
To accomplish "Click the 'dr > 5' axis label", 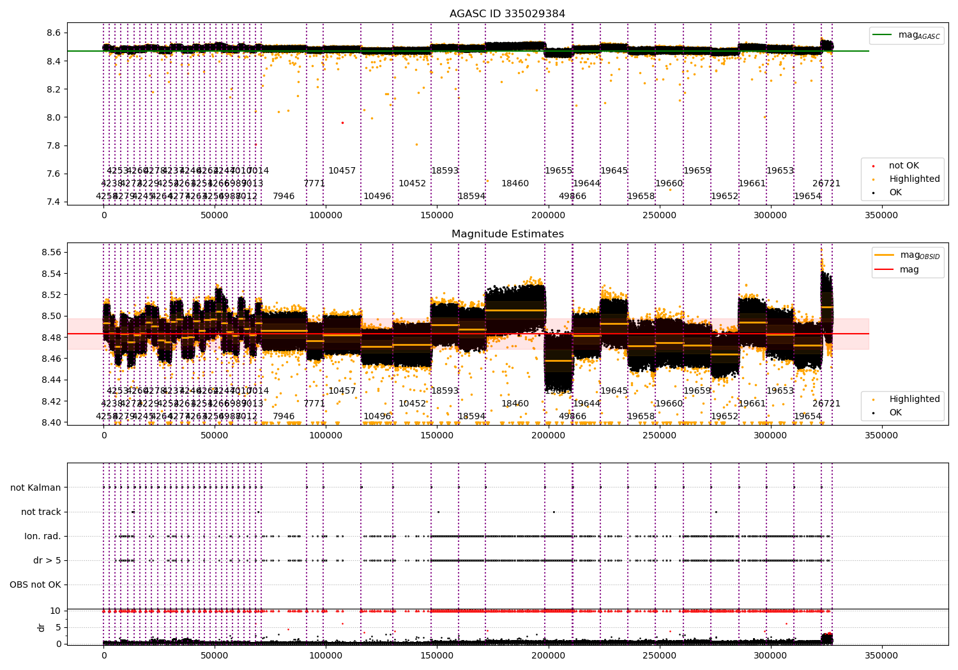I will (x=47, y=560).
